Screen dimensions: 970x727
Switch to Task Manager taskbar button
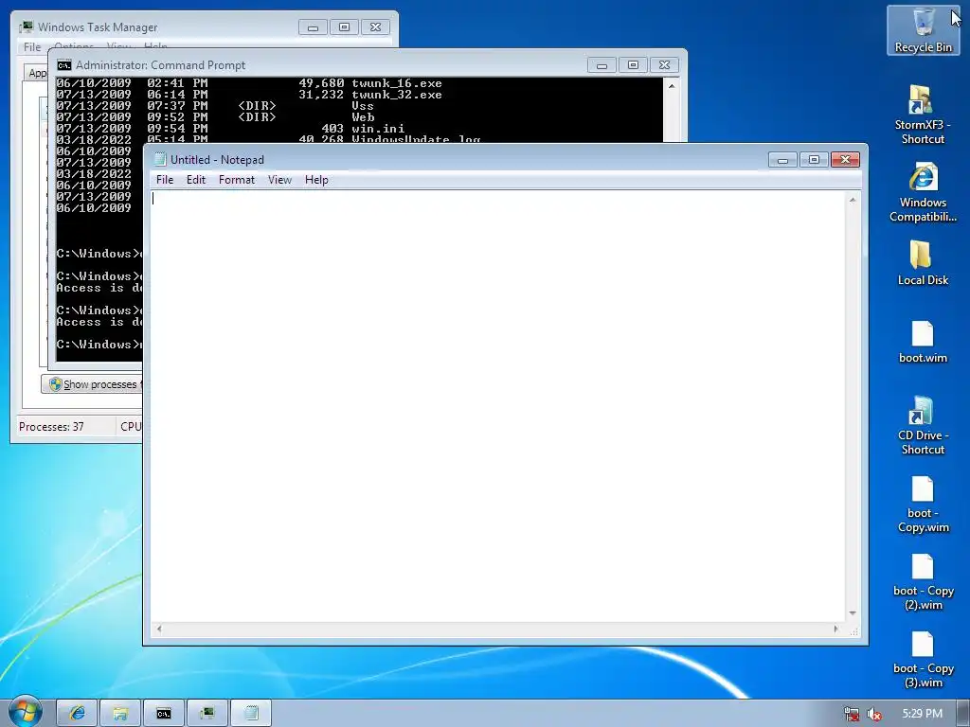(207, 714)
